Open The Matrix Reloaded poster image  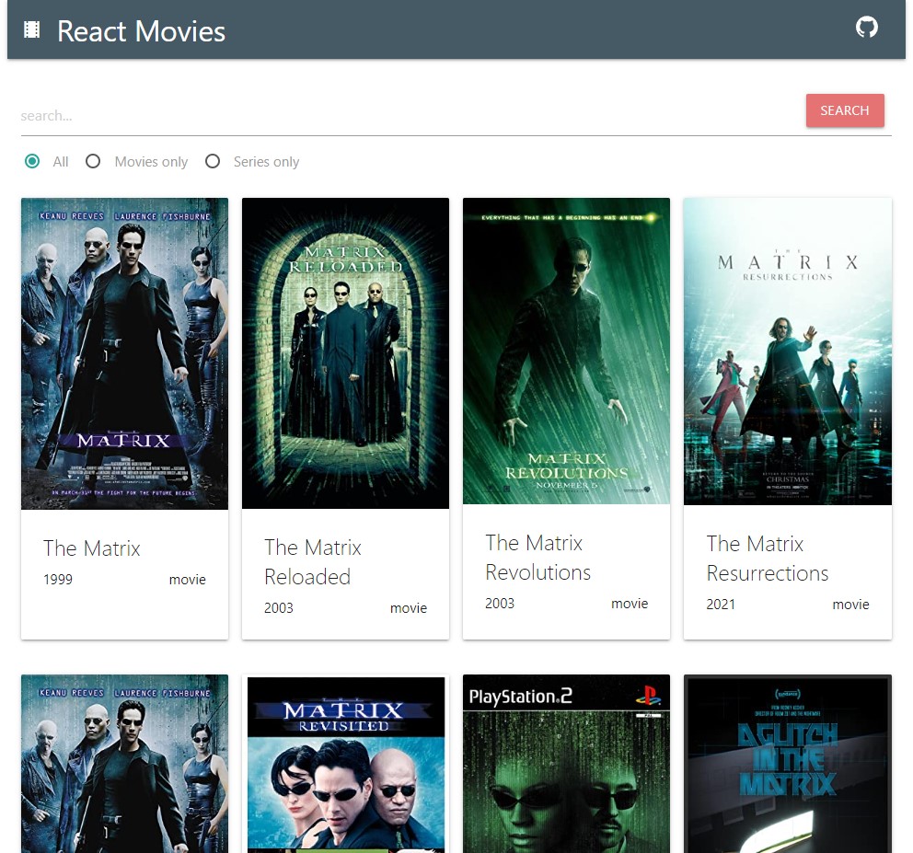[x=345, y=352]
